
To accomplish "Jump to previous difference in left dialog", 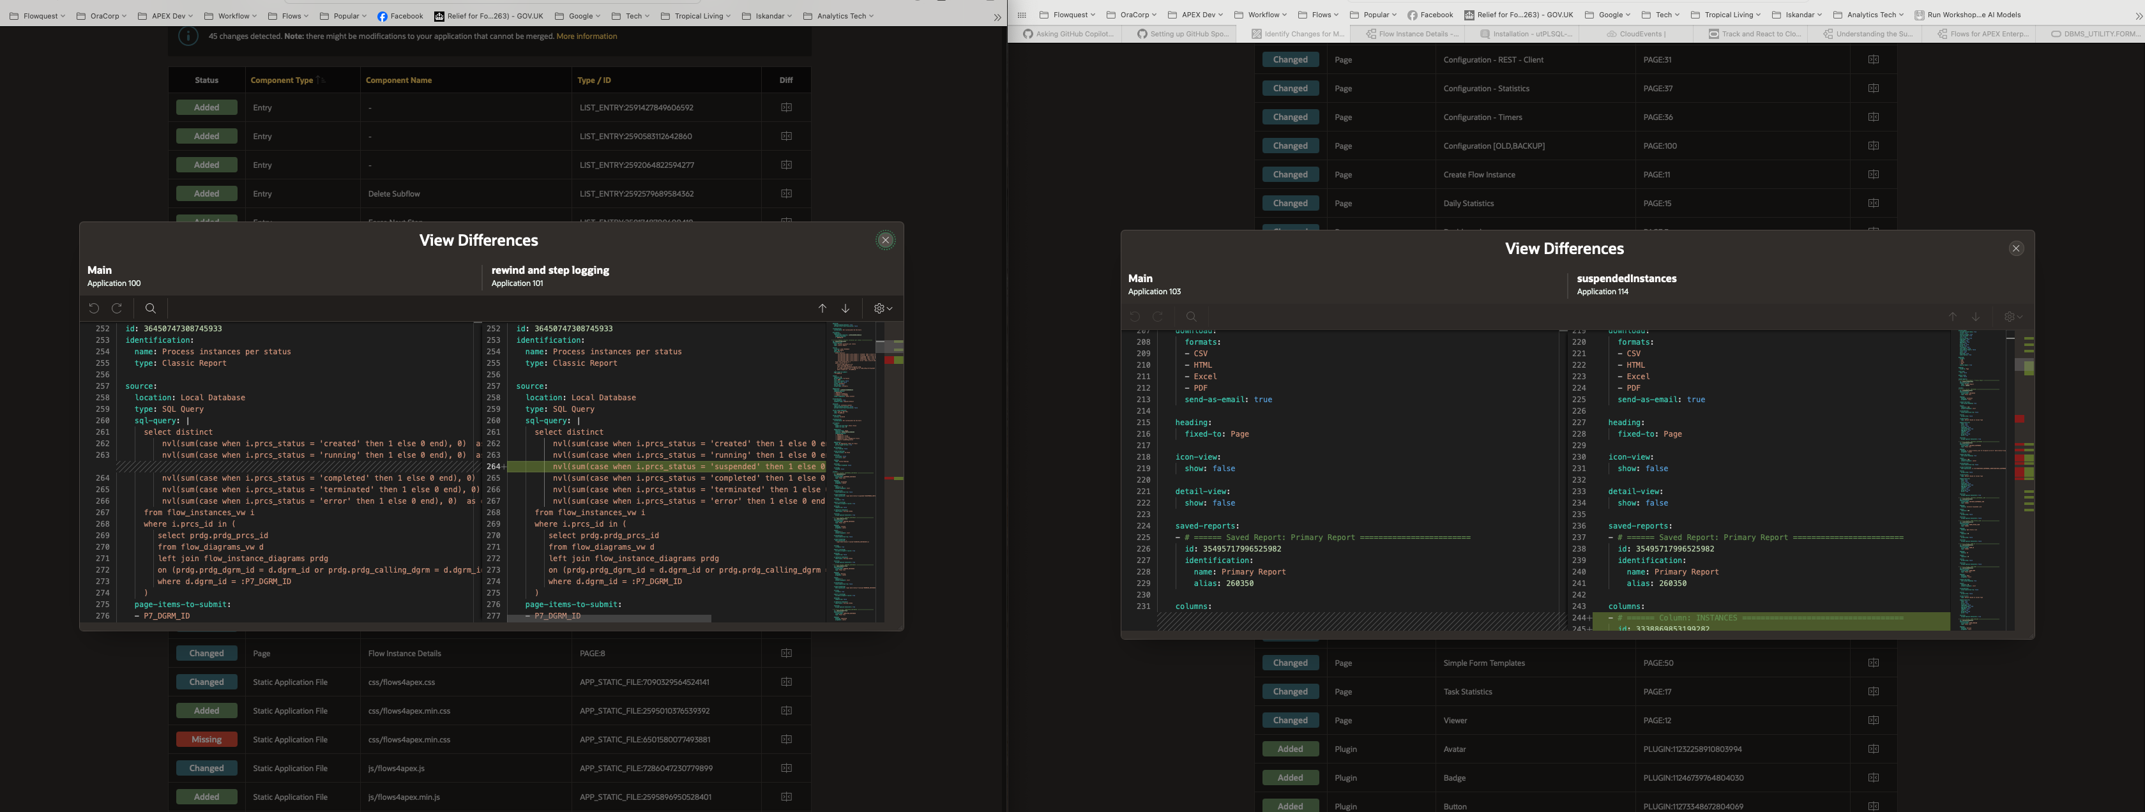I will point(822,308).
